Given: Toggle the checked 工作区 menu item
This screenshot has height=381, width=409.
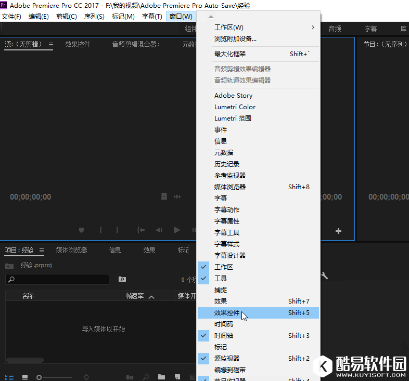Looking at the screenshot, I should pyautogui.click(x=258, y=267).
